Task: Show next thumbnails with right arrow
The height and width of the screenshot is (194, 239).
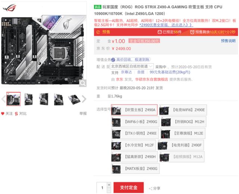Action: pos(84,99)
